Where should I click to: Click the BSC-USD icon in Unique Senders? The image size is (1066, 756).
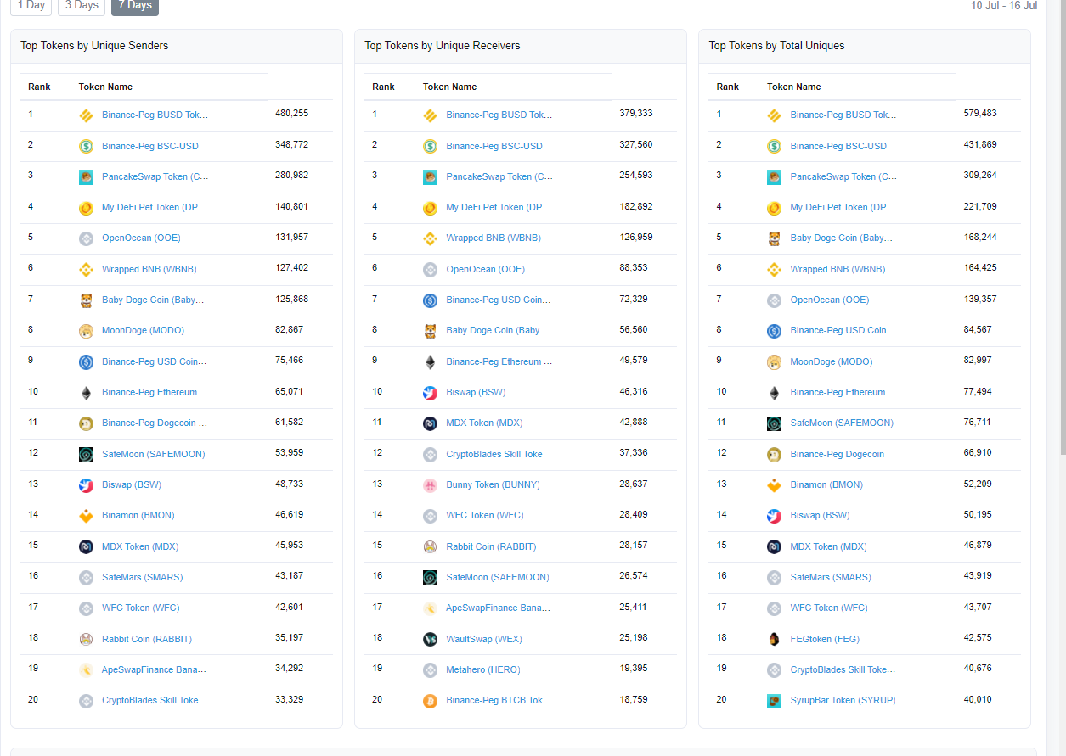[x=86, y=146]
